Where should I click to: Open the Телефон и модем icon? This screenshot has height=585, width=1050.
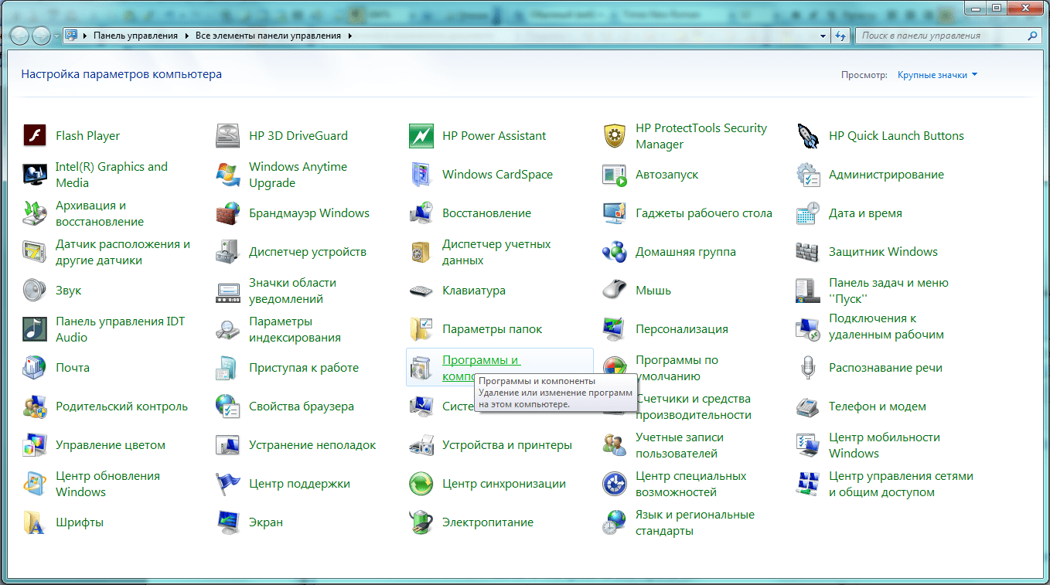point(808,406)
